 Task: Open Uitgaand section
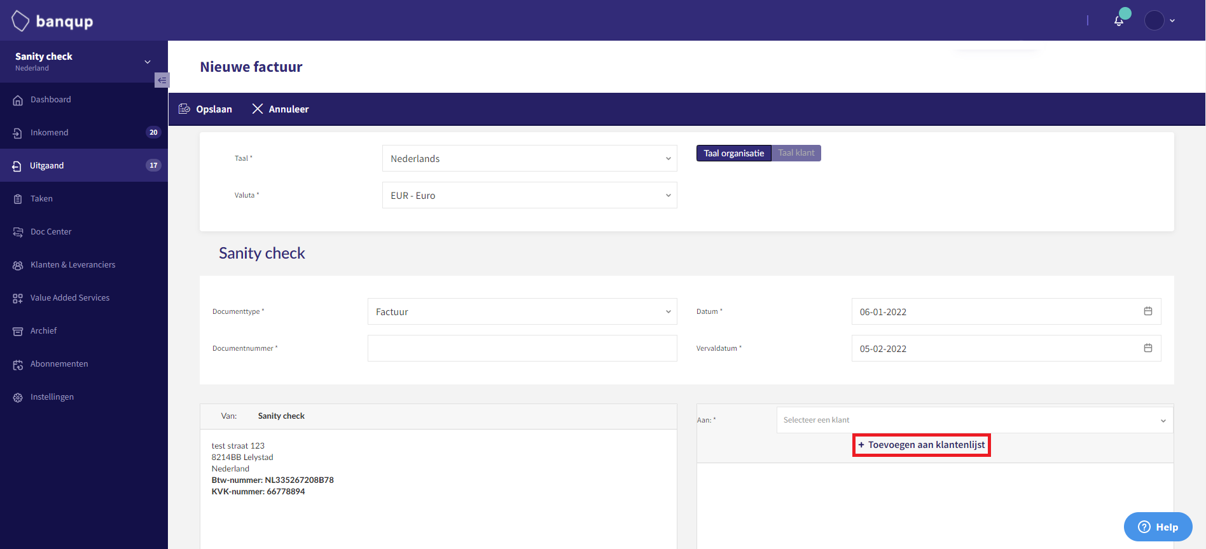pyautogui.click(x=84, y=166)
